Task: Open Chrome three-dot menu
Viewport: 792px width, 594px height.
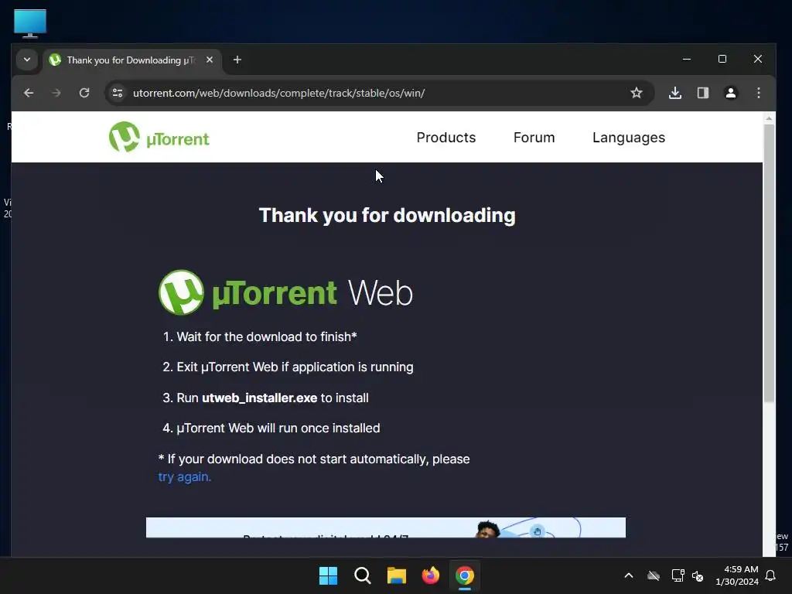Action: pyautogui.click(x=759, y=93)
